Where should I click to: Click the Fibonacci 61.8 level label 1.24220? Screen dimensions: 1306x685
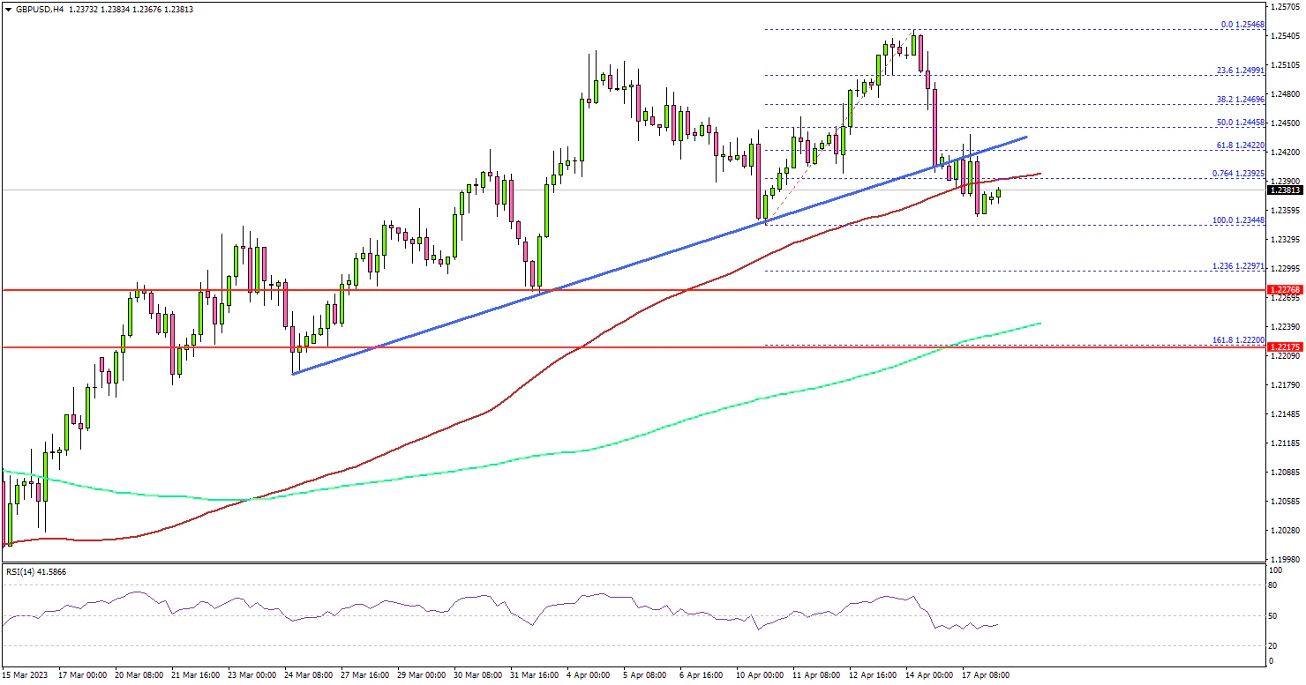(x=1242, y=143)
